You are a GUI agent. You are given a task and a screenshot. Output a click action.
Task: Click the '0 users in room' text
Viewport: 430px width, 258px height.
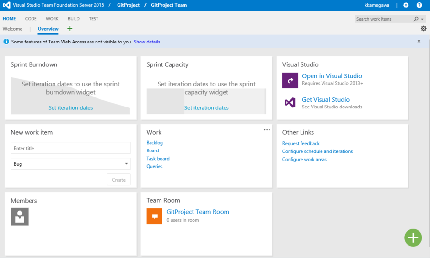click(x=183, y=220)
